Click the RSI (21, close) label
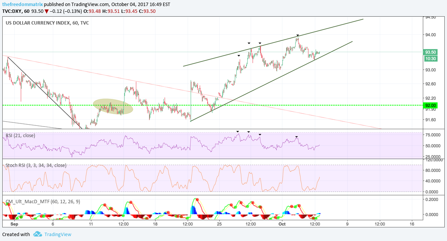 [x=20, y=136]
